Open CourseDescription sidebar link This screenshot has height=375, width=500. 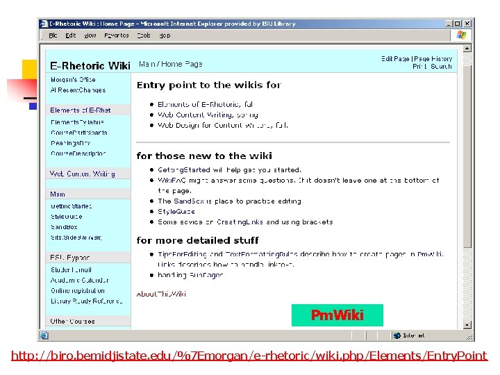pos(78,153)
